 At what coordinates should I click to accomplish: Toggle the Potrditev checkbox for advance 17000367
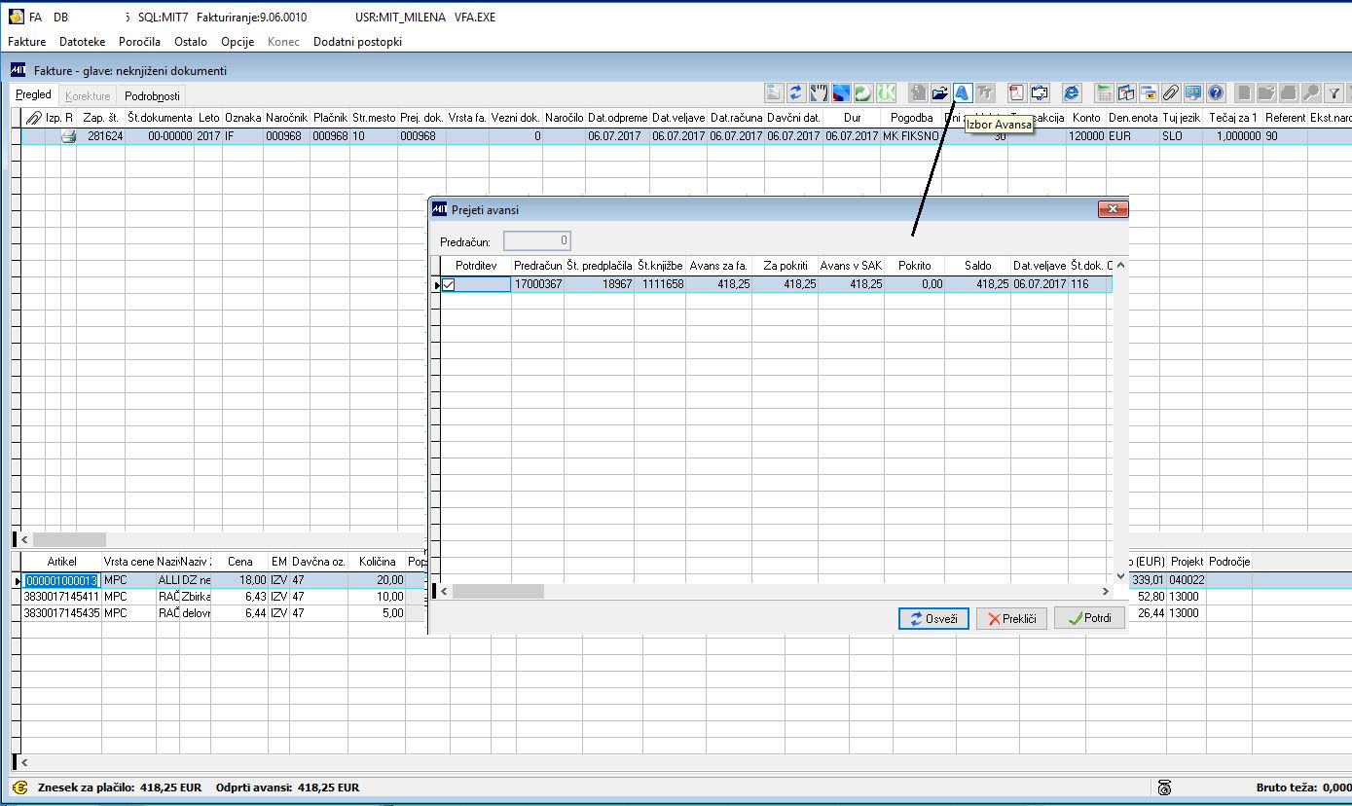(449, 284)
